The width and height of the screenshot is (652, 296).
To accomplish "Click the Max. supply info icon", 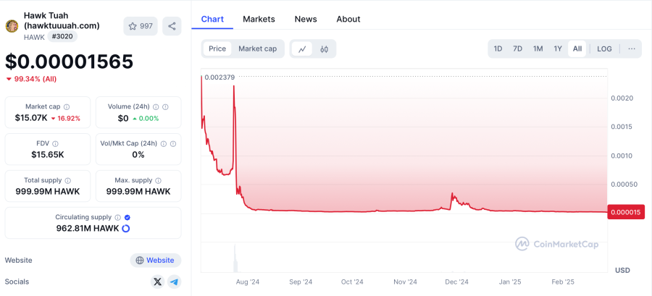I will click(x=159, y=181).
